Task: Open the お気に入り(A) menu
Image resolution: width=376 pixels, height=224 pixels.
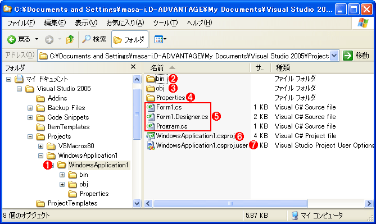Action: pos(125,23)
